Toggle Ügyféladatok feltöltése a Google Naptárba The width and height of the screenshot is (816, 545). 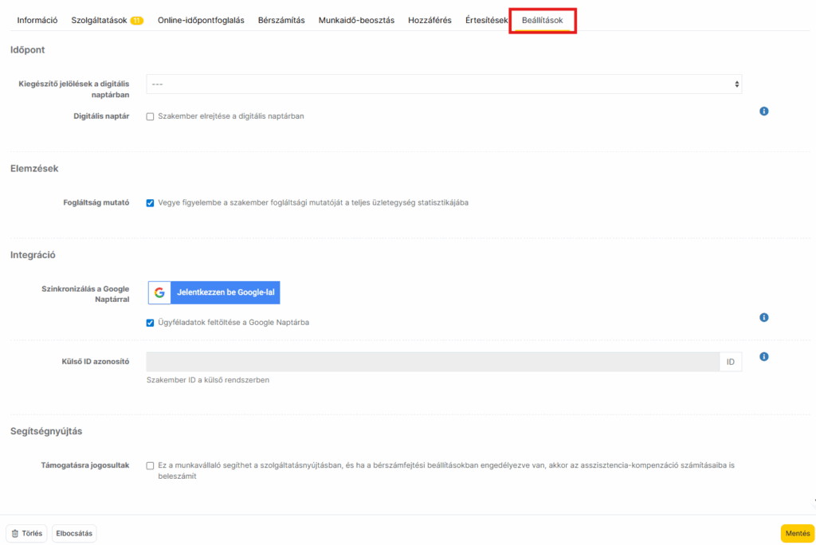pos(150,323)
